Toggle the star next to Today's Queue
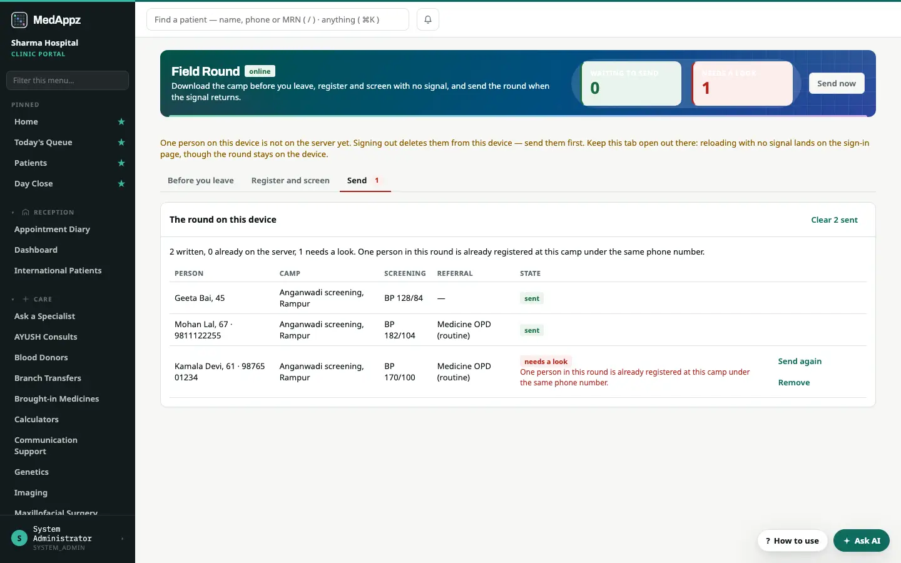This screenshot has width=901, height=563. 121,143
